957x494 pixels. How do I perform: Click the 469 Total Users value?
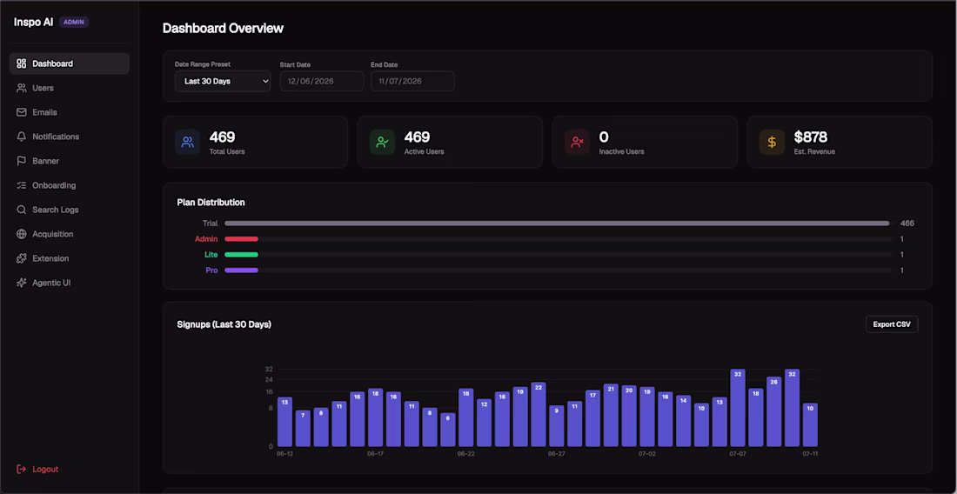coord(222,137)
